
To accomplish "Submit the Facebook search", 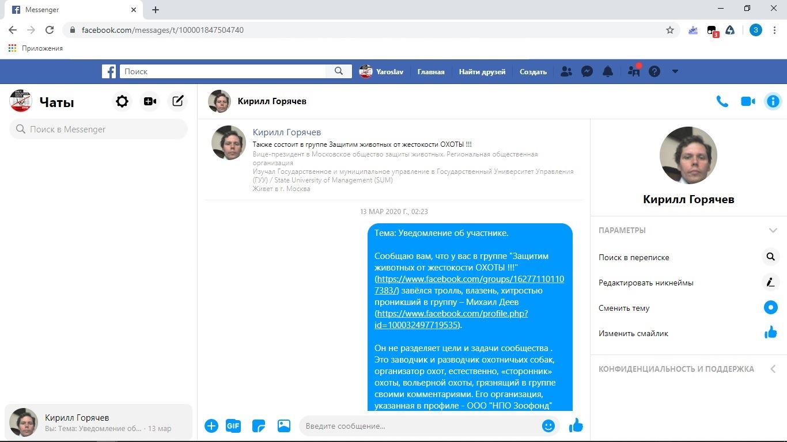I will pos(339,71).
